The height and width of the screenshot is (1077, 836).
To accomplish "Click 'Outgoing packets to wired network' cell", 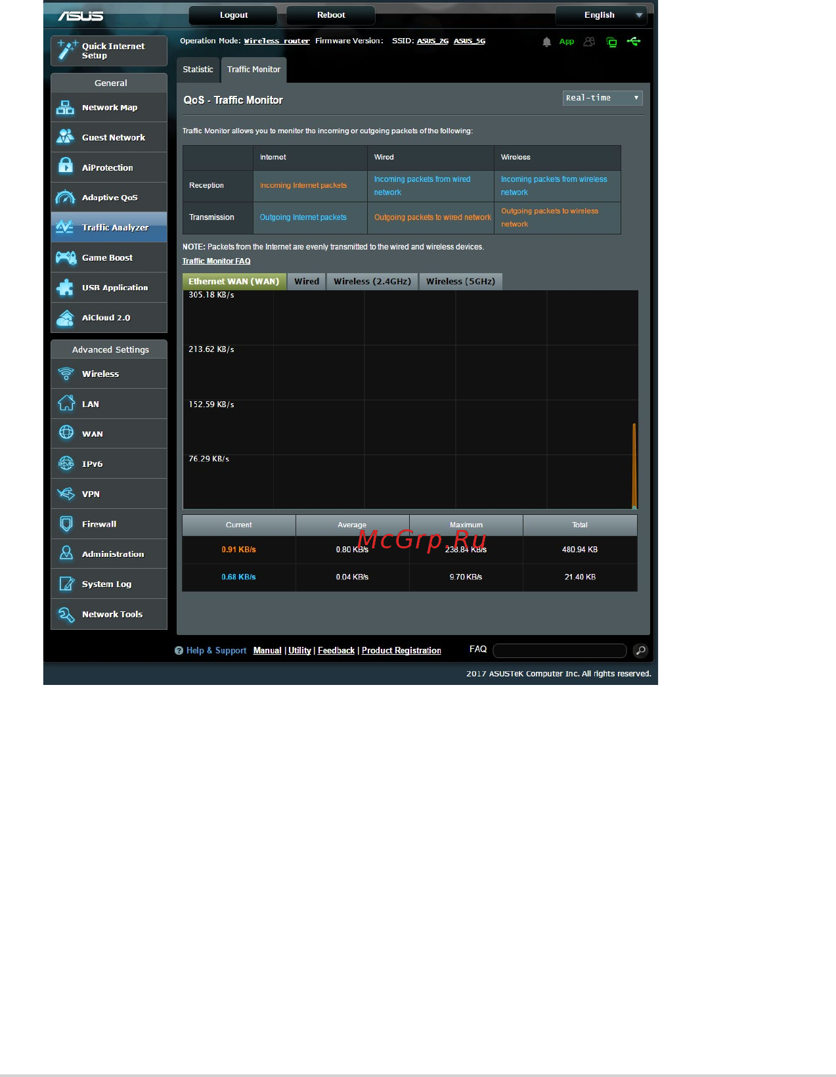I will click(431, 217).
